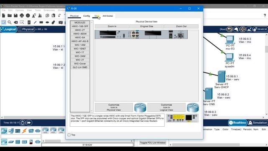Select the Connections lightning bolt category
This screenshot has width=268, height=151.
click(24, 131)
